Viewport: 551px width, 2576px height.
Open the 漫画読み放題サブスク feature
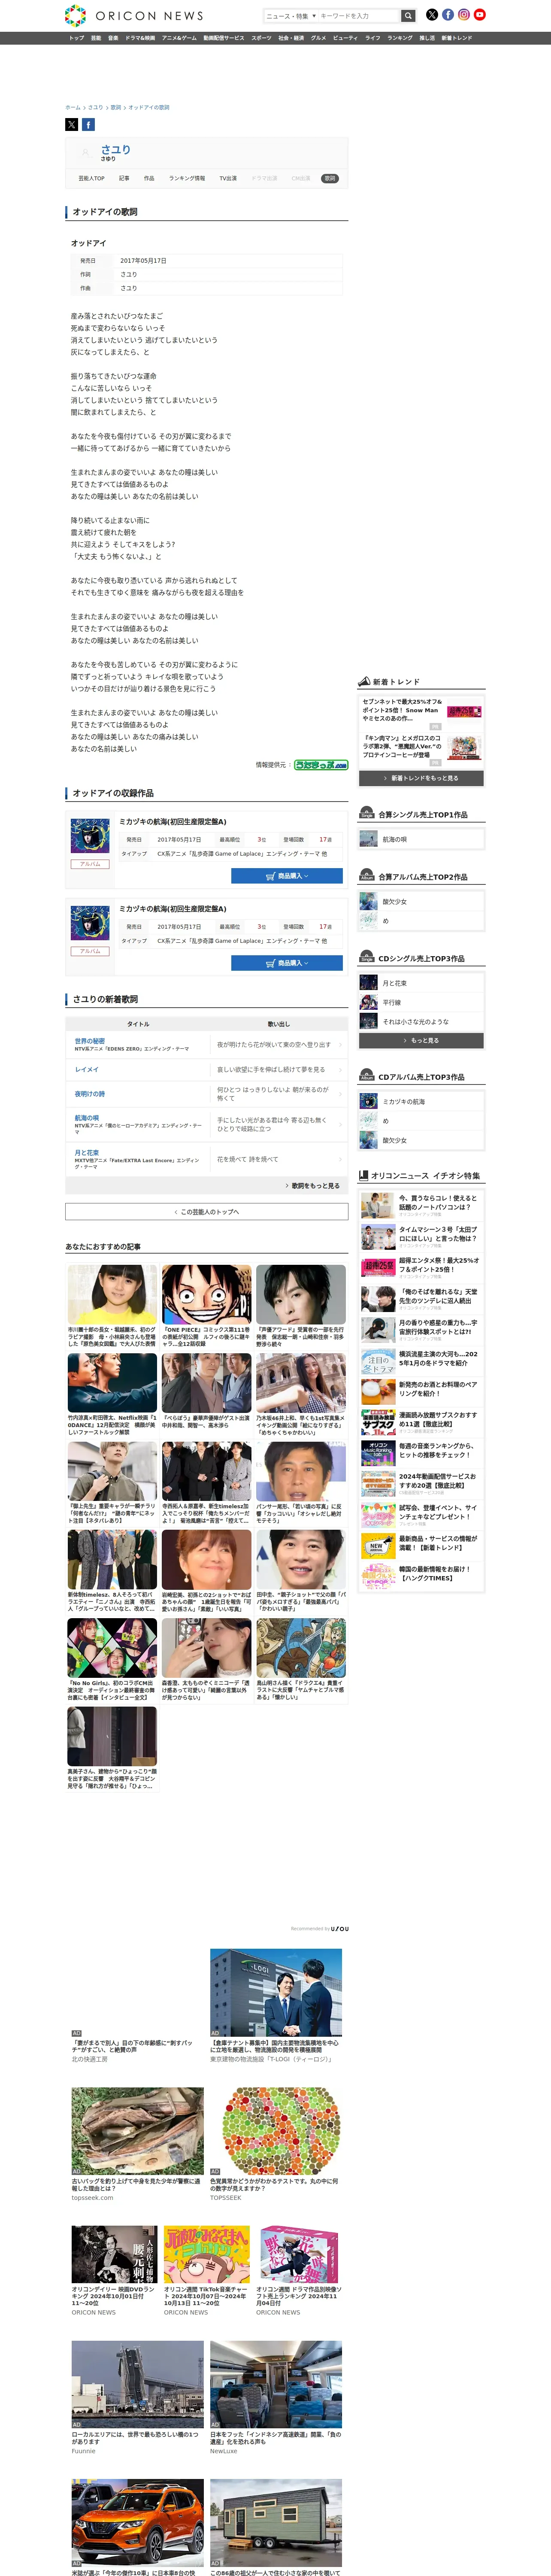click(x=421, y=1423)
